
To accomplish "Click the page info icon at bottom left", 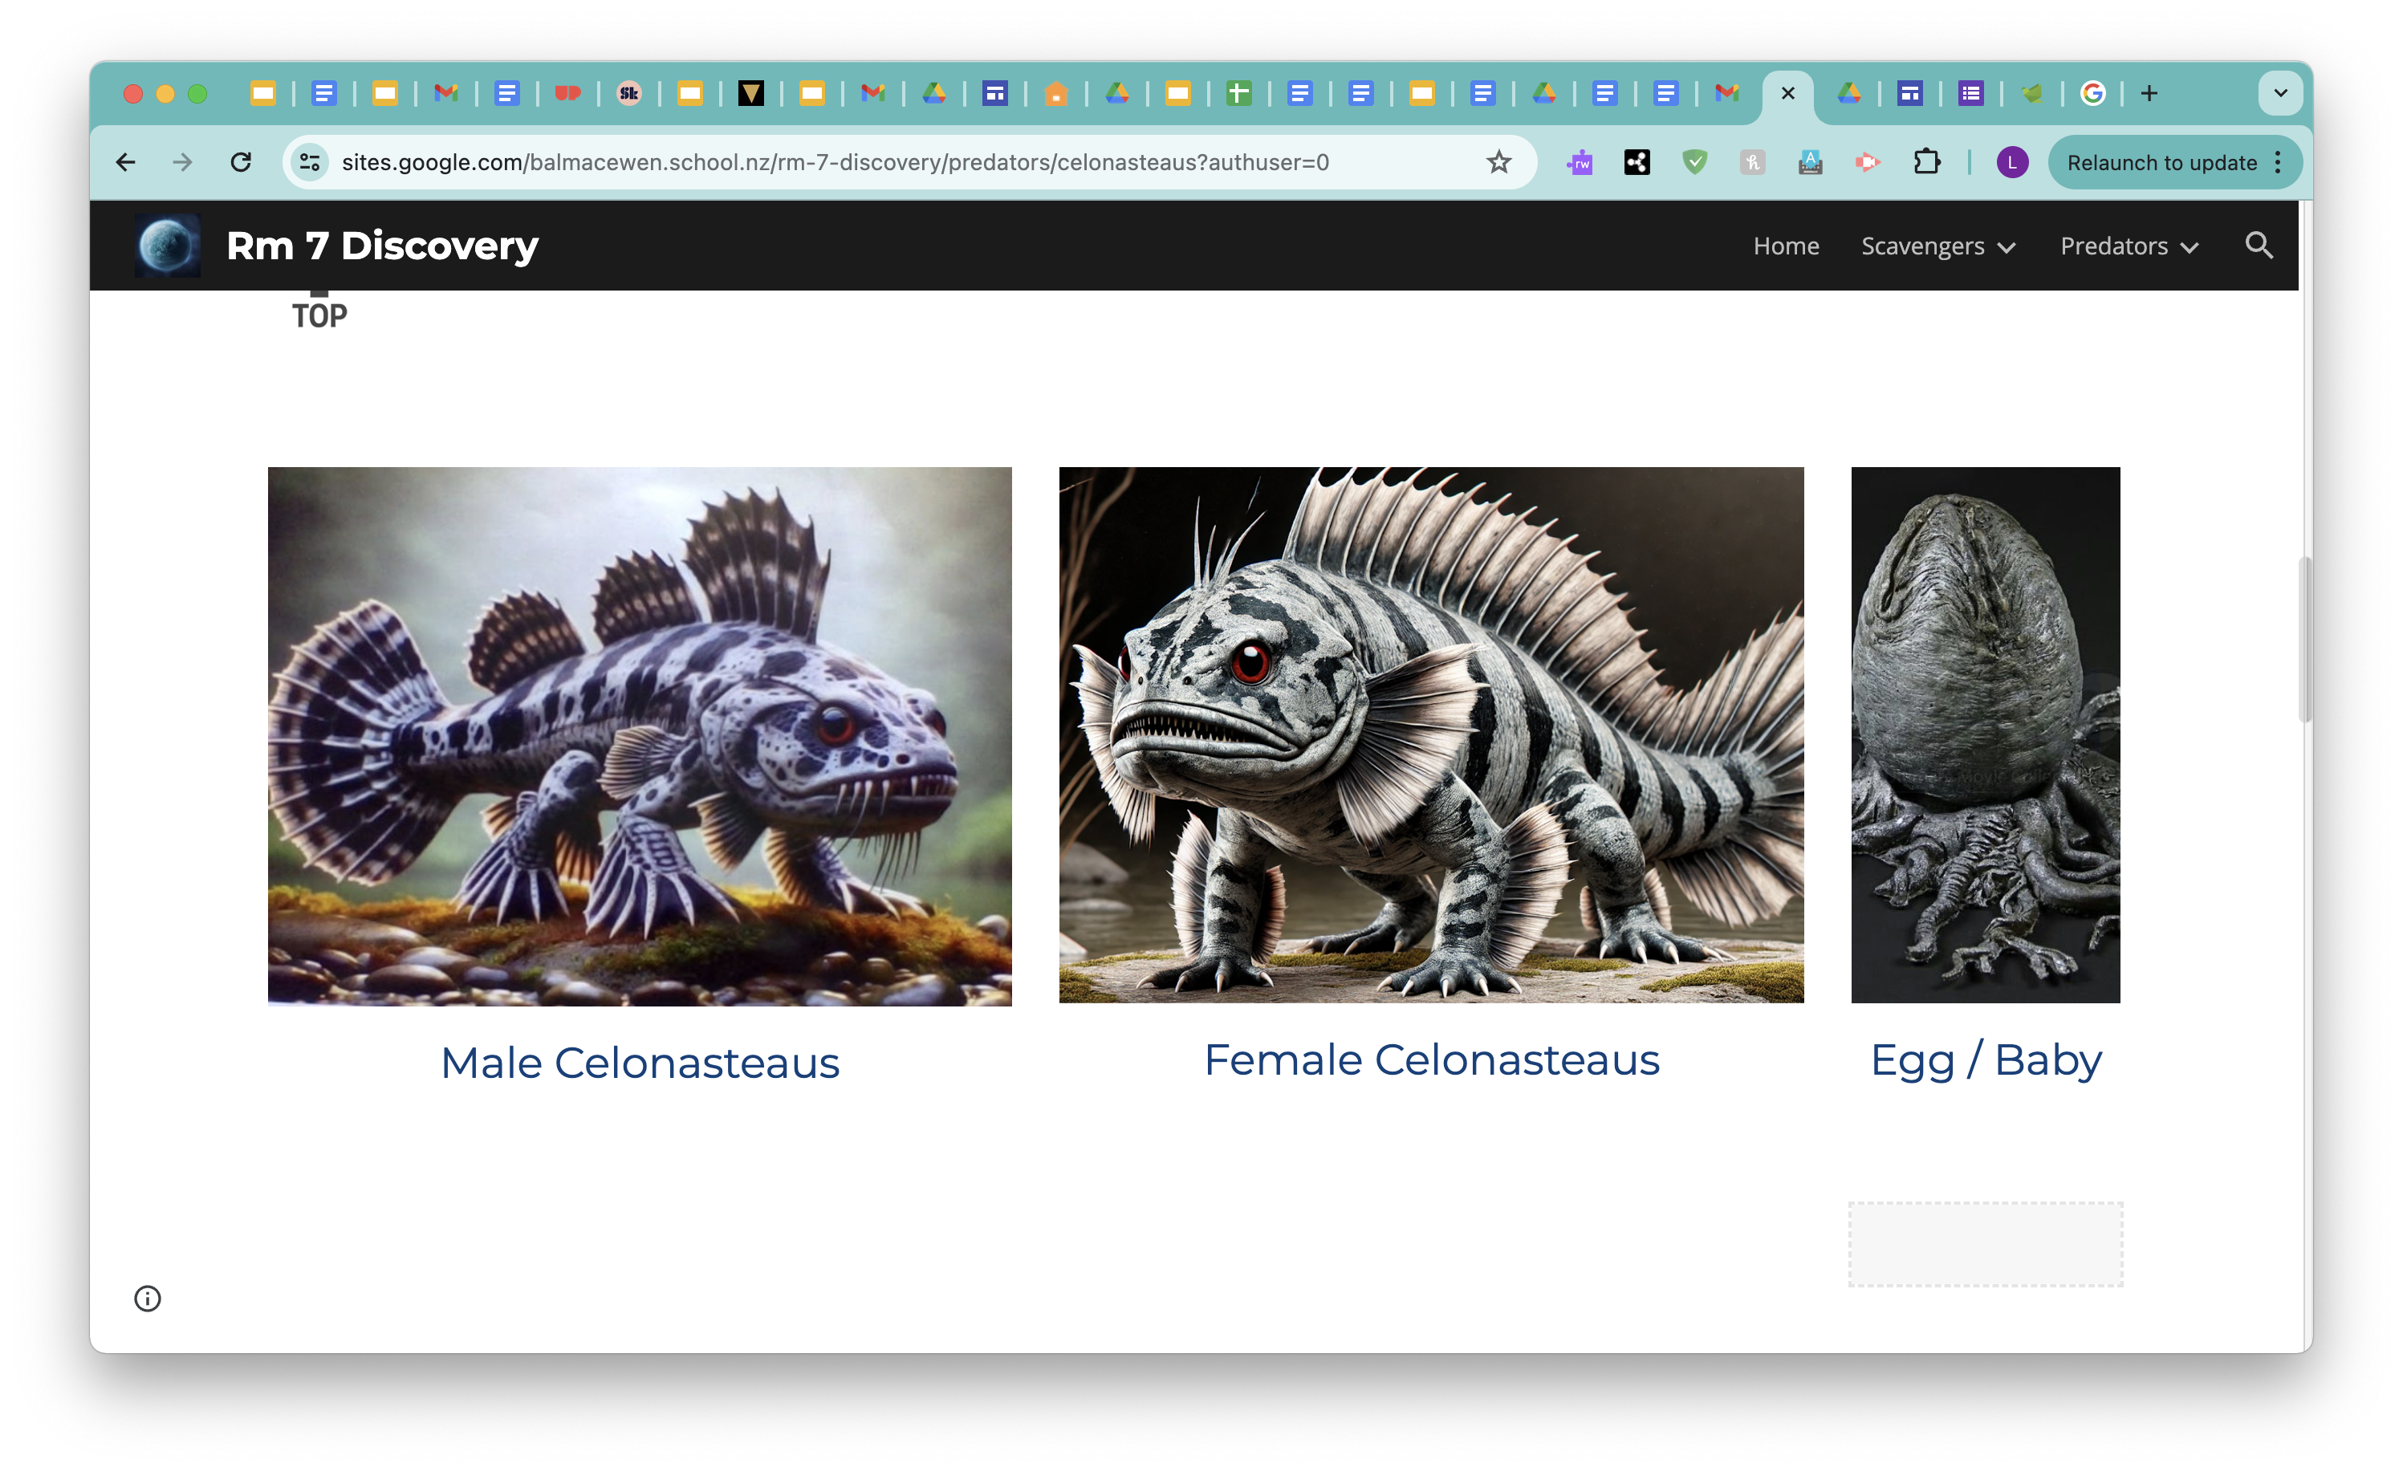I will (x=147, y=1299).
